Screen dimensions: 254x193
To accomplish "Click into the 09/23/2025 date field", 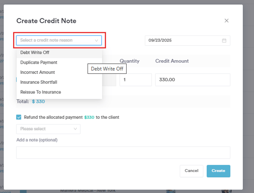I will pos(187,41).
